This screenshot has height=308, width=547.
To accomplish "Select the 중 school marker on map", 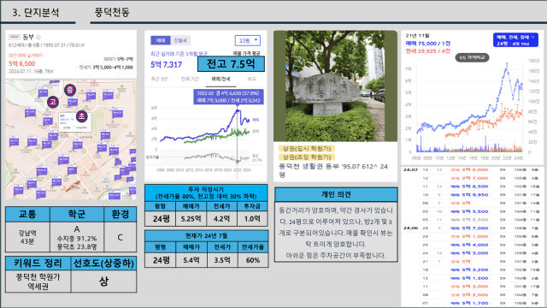I will click(x=70, y=90).
